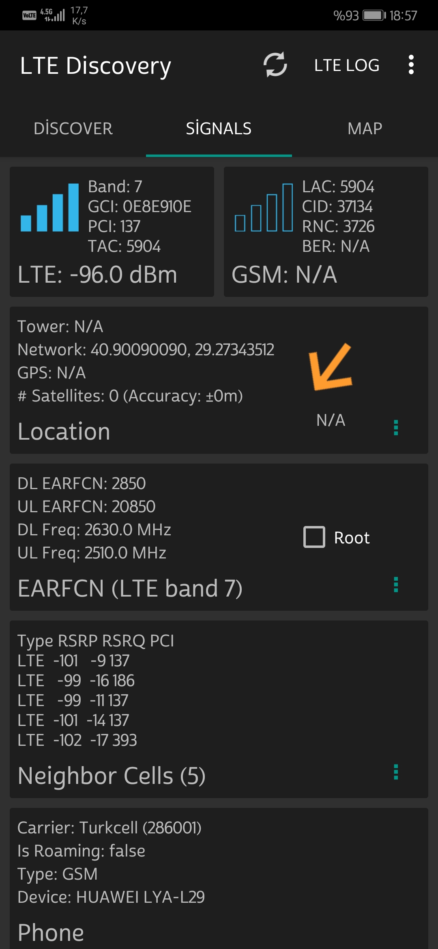
Task: Tap the VoLTE status bar icon
Action: tap(29, 15)
